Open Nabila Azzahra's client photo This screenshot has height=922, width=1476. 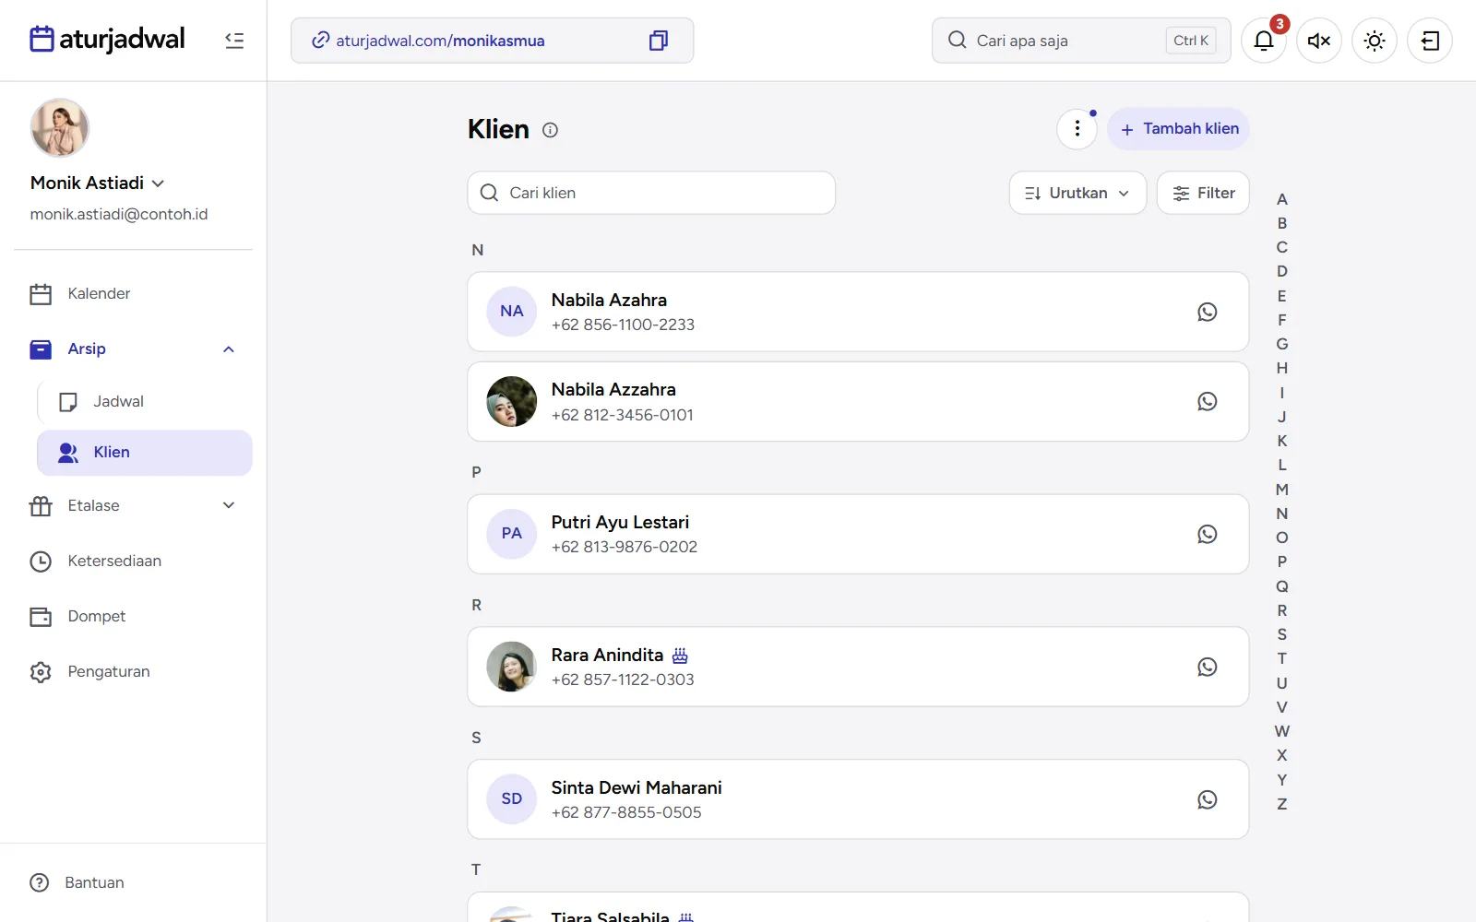pyautogui.click(x=511, y=401)
